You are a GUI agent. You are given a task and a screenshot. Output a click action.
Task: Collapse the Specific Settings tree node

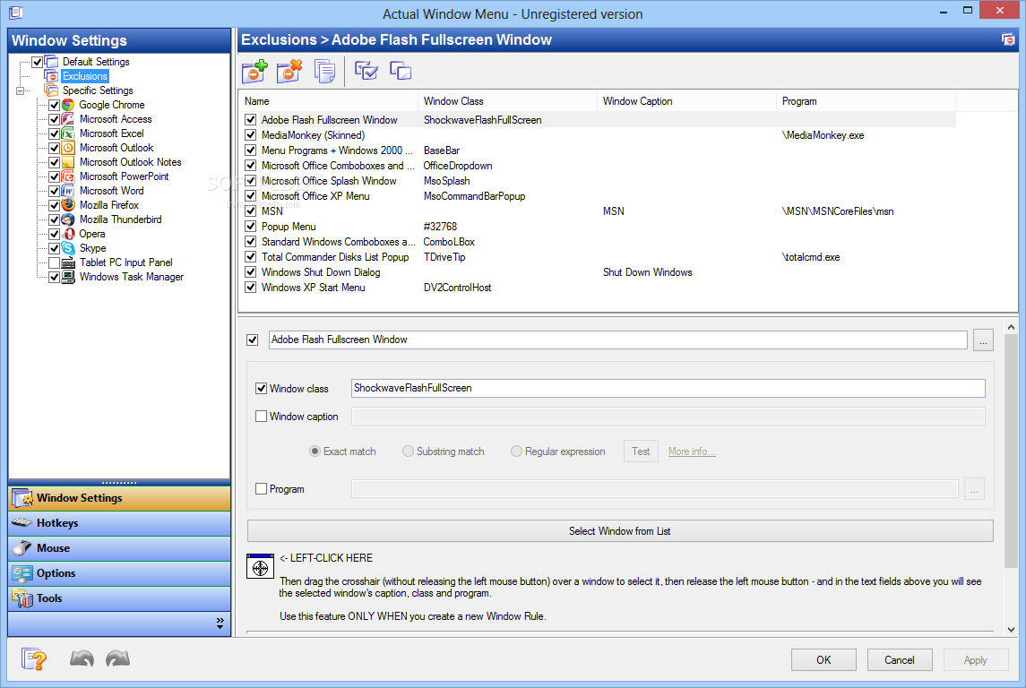21,90
